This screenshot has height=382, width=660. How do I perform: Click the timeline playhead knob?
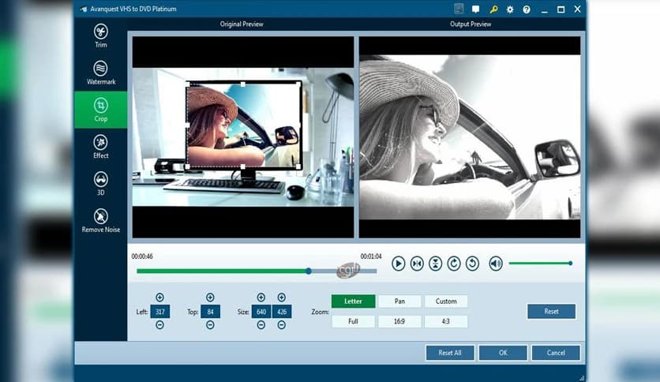tap(309, 272)
